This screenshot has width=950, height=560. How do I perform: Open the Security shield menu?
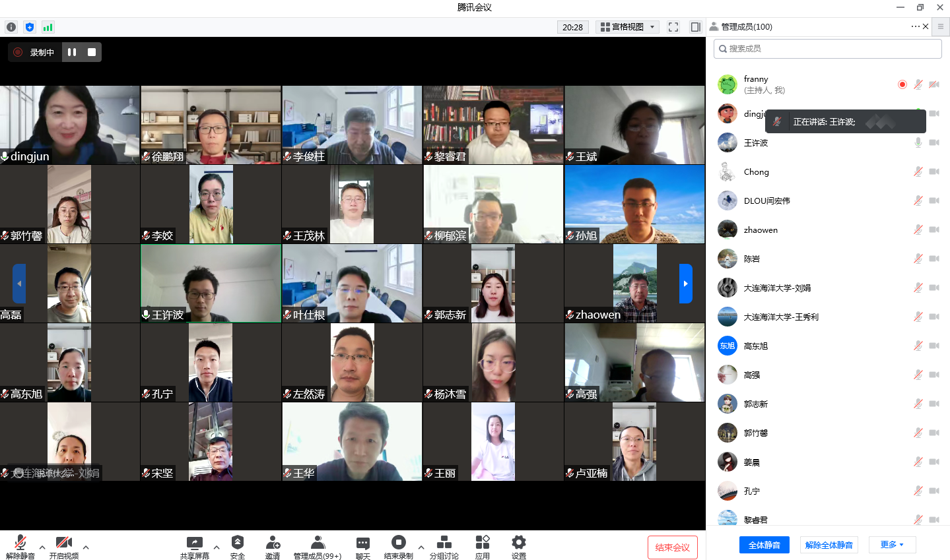(238, 546)
